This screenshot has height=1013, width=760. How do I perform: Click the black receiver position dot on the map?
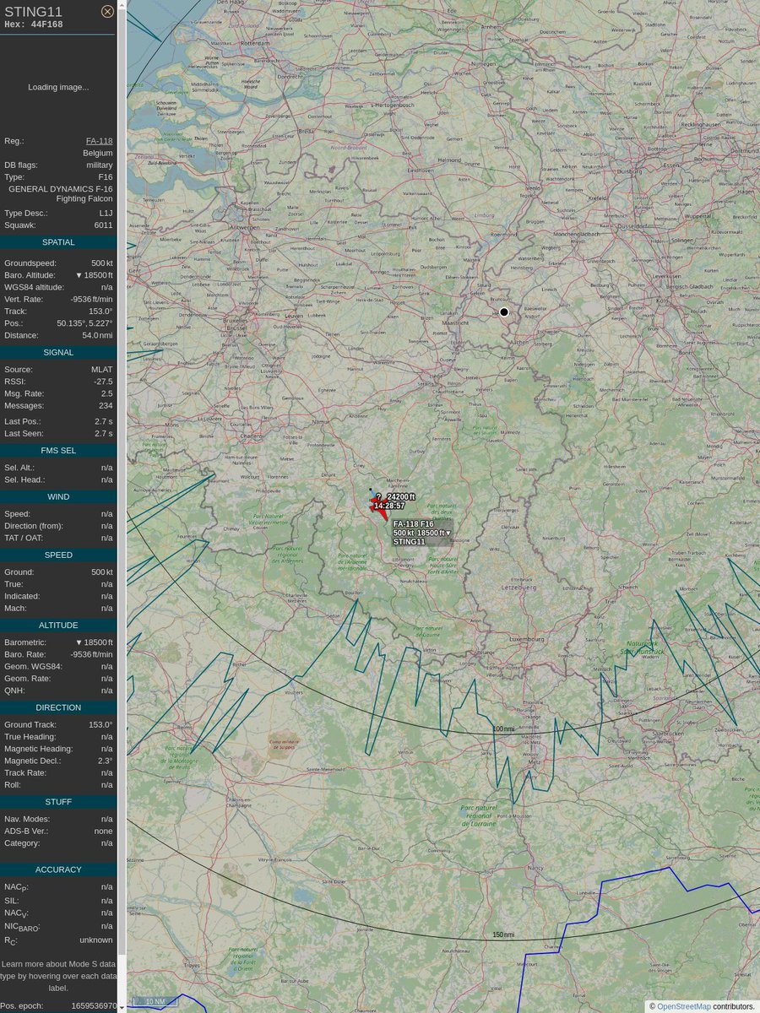504,312
